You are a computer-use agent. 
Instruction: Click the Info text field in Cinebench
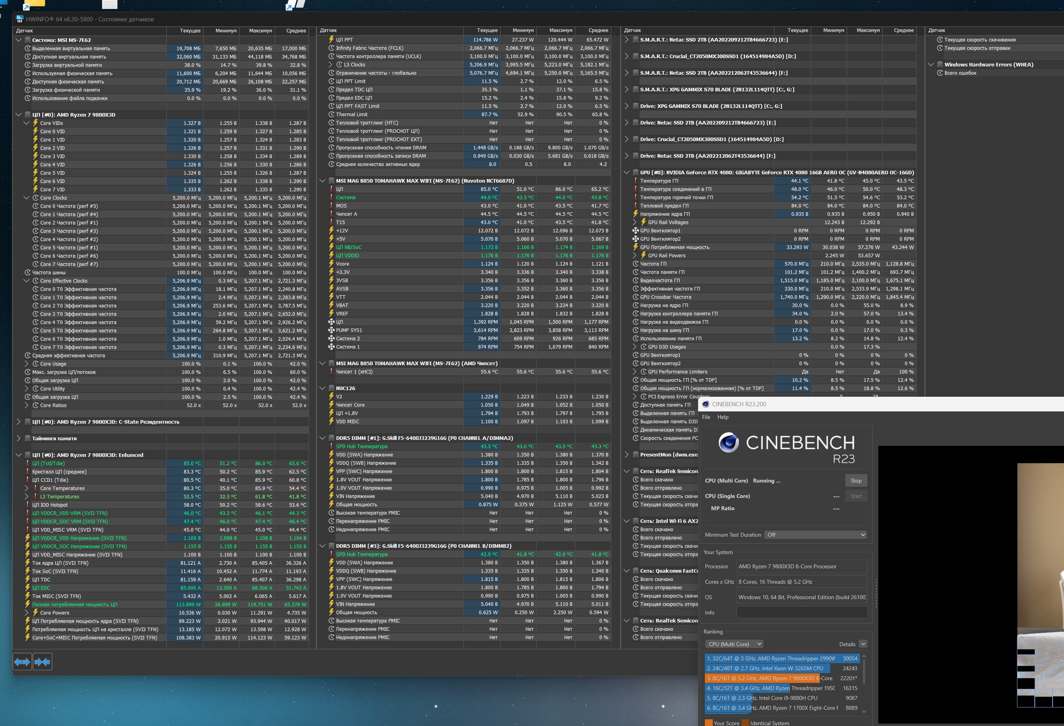point(801,613)
